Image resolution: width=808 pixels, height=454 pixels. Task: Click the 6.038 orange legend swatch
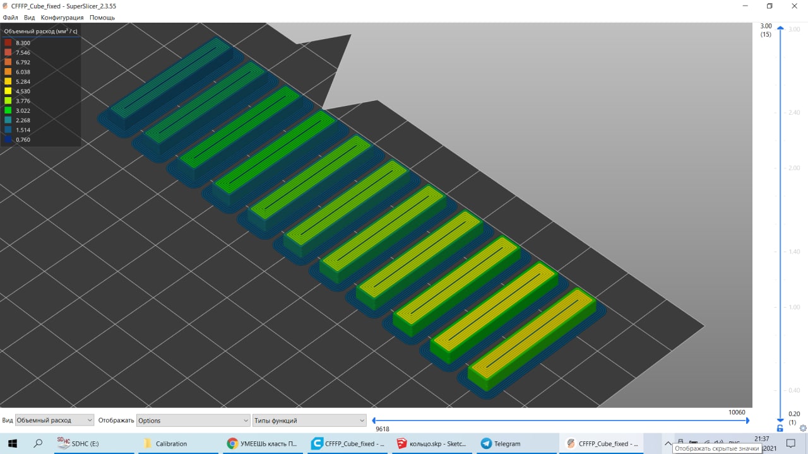(8, 72)
